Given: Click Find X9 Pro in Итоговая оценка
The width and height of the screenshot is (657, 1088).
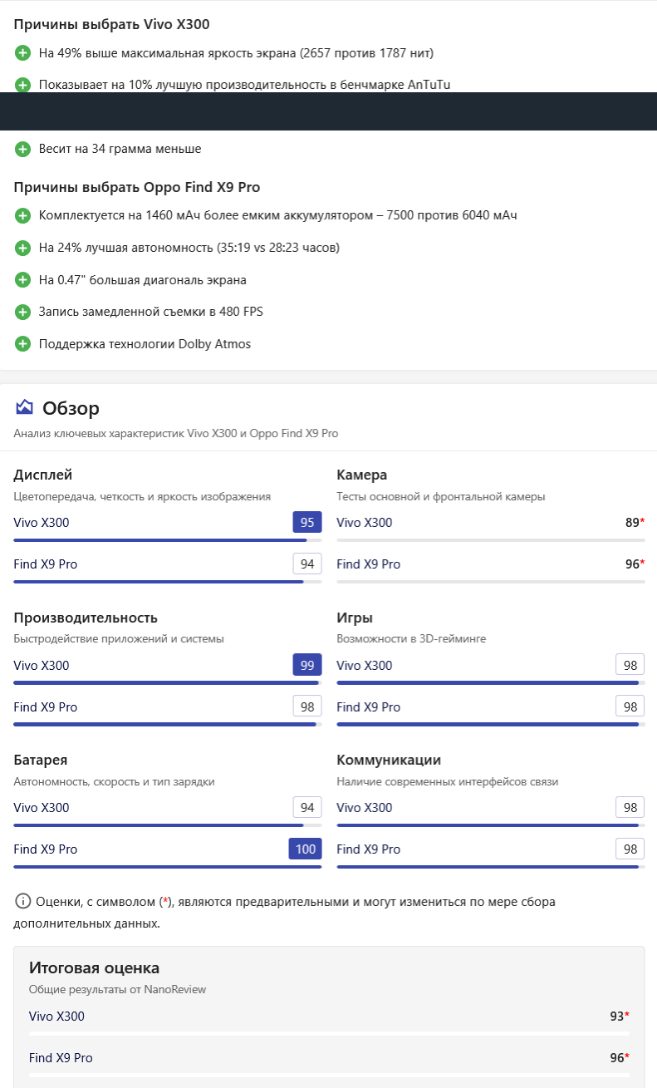Looking at the screenshot, I should [61, 1058].
